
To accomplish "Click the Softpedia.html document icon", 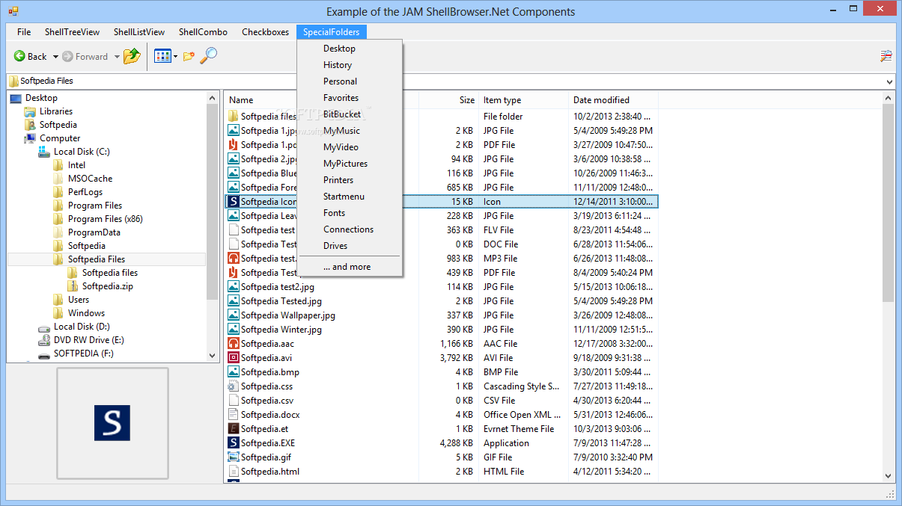I will coord(234,472).
